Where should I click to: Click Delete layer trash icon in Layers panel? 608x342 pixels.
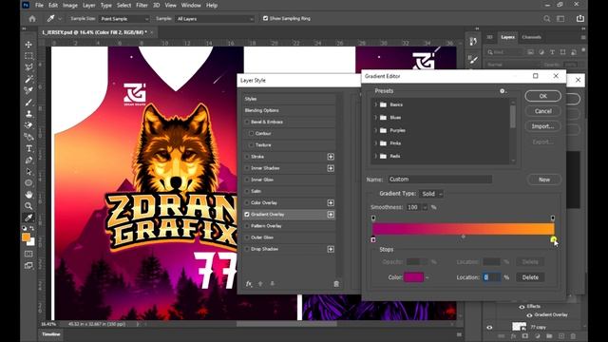pyautogui.click(x=573, y=335)
